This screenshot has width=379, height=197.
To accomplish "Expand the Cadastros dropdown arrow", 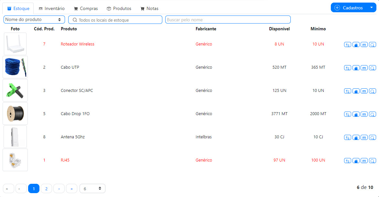I will [x=371, y=8].
